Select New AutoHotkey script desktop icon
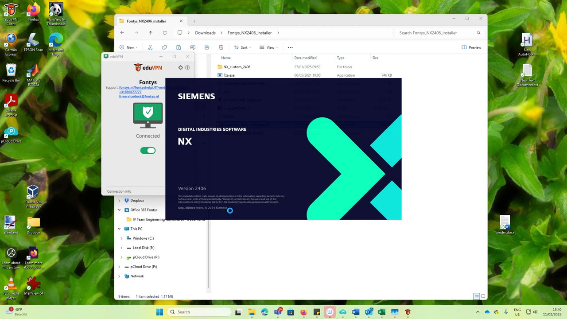 [x=527, y=44]
